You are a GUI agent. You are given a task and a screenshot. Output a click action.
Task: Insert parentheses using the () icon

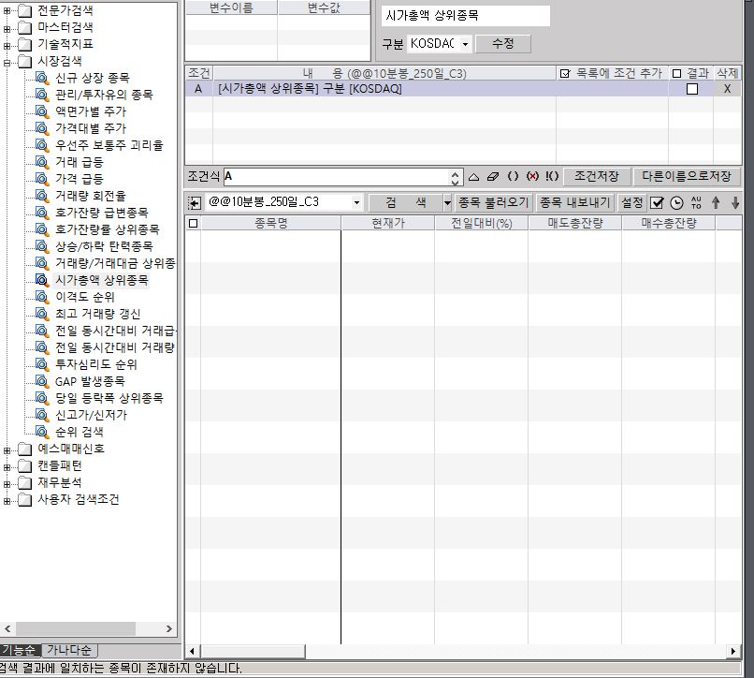513,176
